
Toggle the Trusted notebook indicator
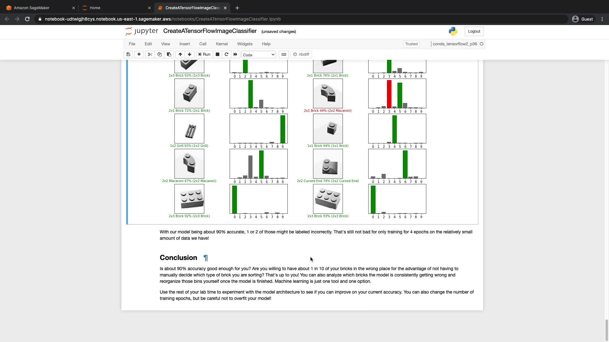click(411, 44)
